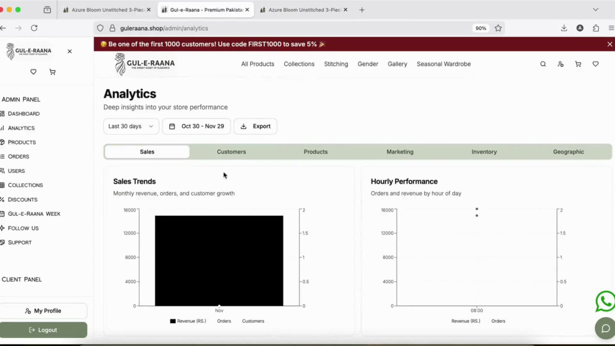Open sidebar cart icon
The width and height of the screenshot is (615, 346).
click(x=52, y=72)
